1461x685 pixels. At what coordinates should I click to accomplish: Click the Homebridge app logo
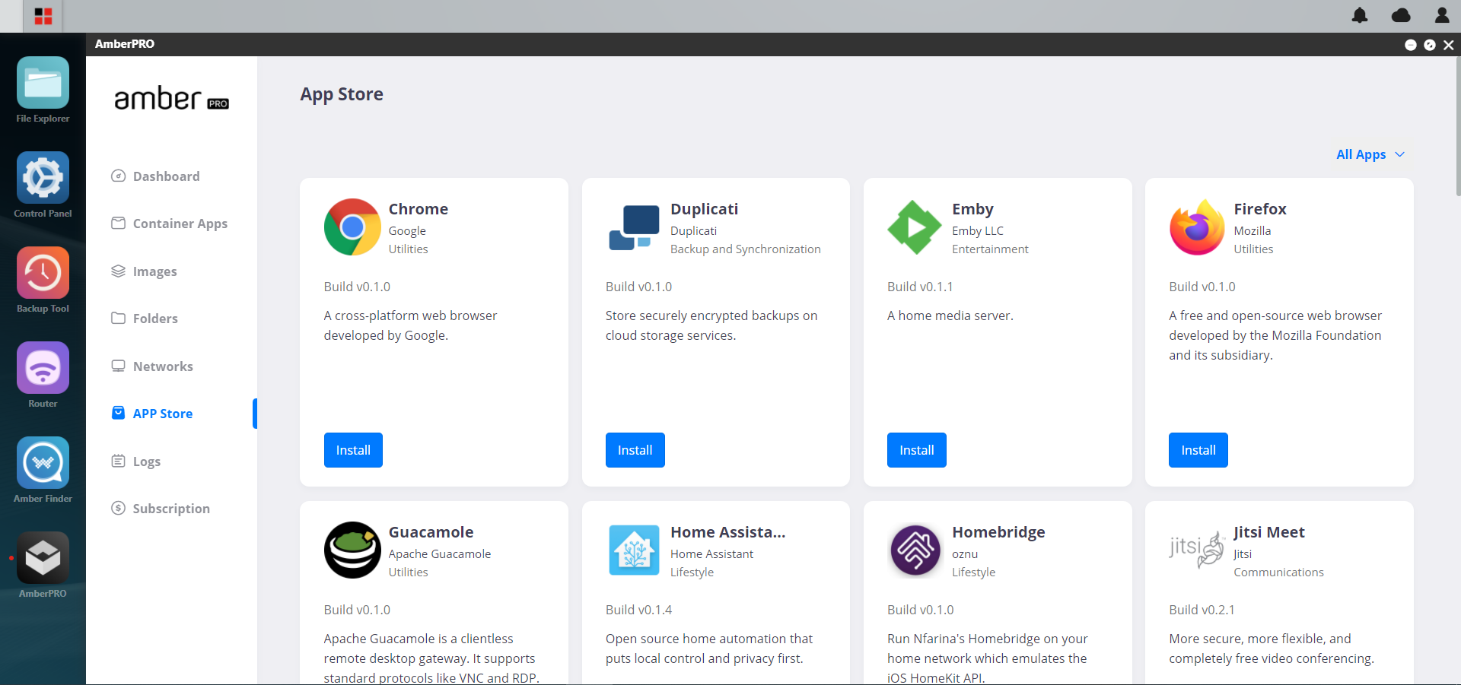click(x=915, y=550)
